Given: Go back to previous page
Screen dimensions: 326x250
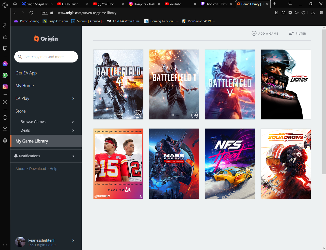Looking at the screenshot, I should click(x=15, y=13).
